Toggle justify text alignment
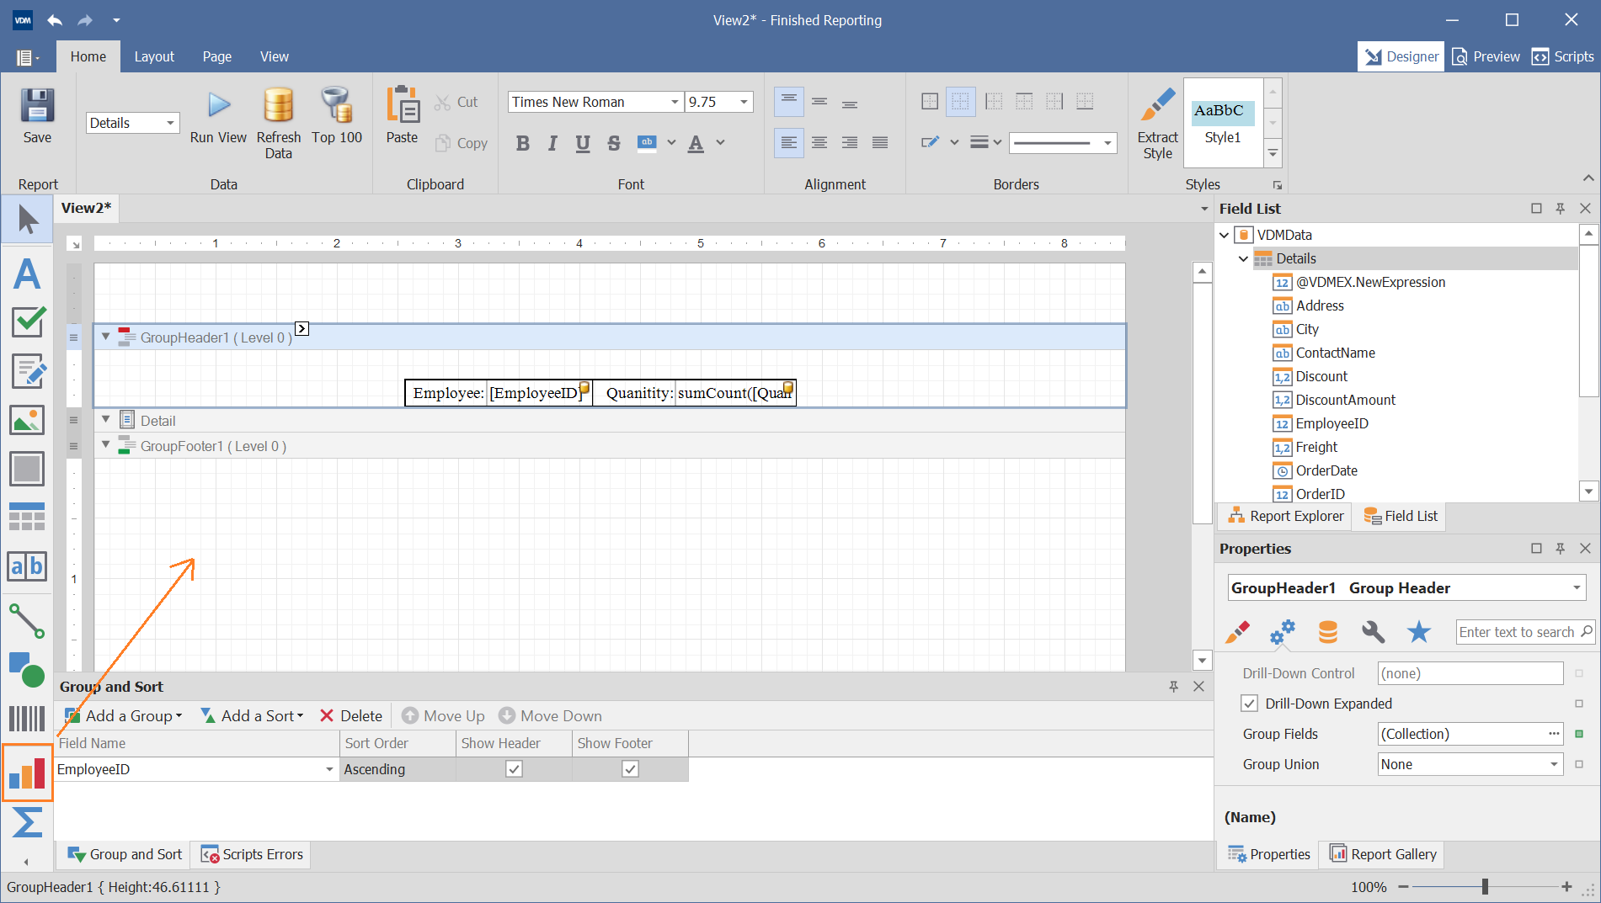 tap(880, 143)
